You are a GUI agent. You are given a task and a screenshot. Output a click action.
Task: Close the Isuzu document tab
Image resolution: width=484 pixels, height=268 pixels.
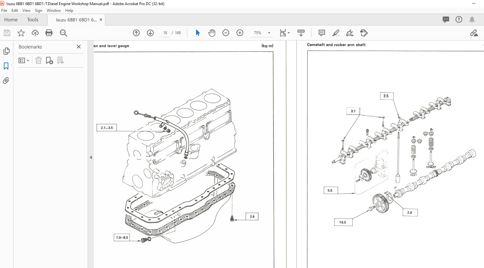[101, 20]
